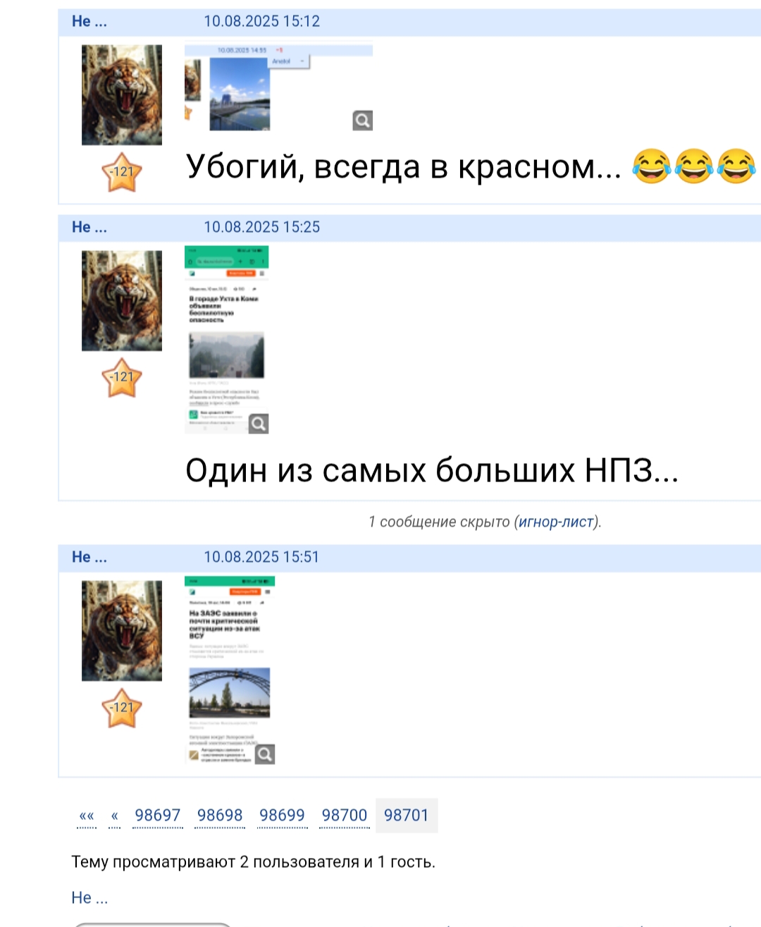761x927 pixels.
Task: Open the игнор-лист link
Action: (557, 522)
